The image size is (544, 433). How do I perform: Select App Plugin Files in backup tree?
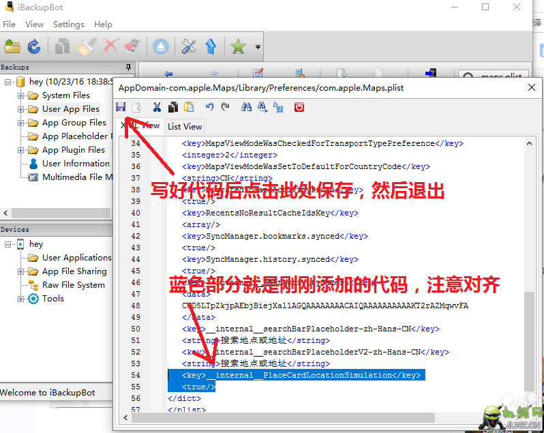[73, 150]
